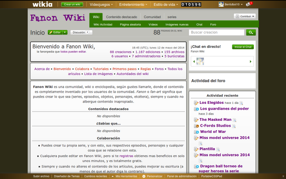Open the Tutoriales link
The width and height of the screenshot is (286, 179).
tap(101, 69)
